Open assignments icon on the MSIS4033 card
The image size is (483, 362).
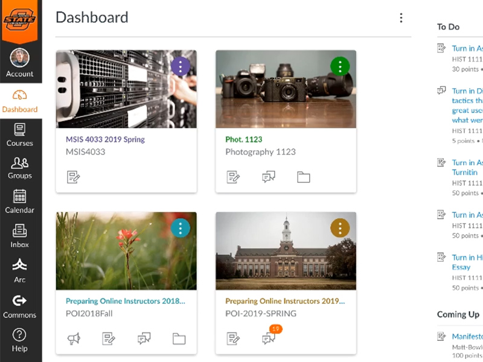tap(74, 177)
